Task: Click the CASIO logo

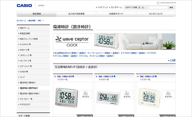Action: pos(24,6)
